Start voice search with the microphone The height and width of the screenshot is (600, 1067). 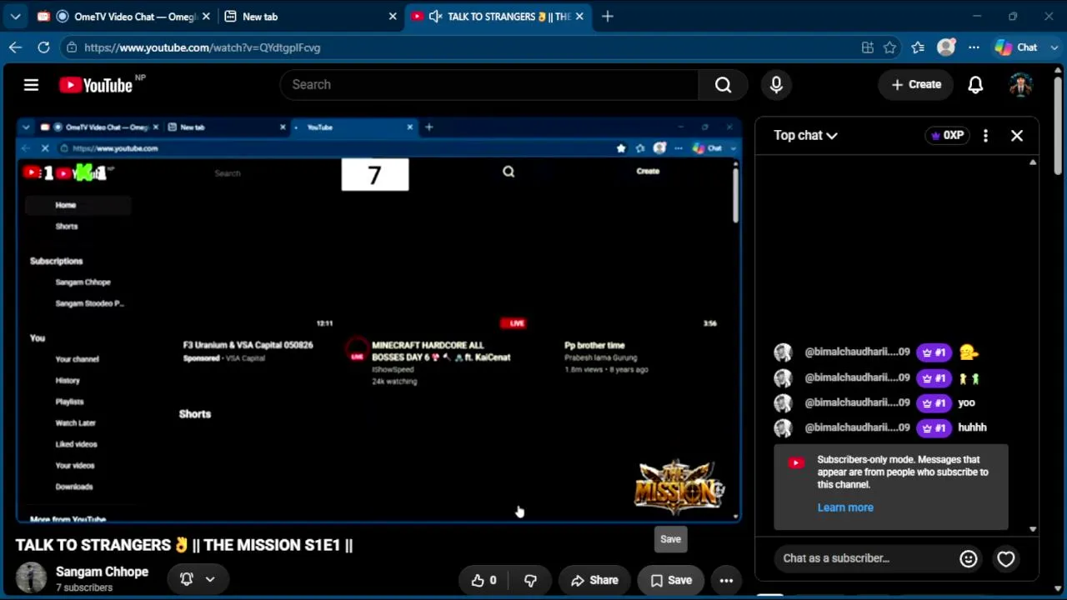(x=776, y=84)
